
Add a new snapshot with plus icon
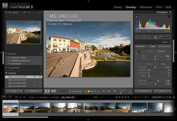pos(41,68)
